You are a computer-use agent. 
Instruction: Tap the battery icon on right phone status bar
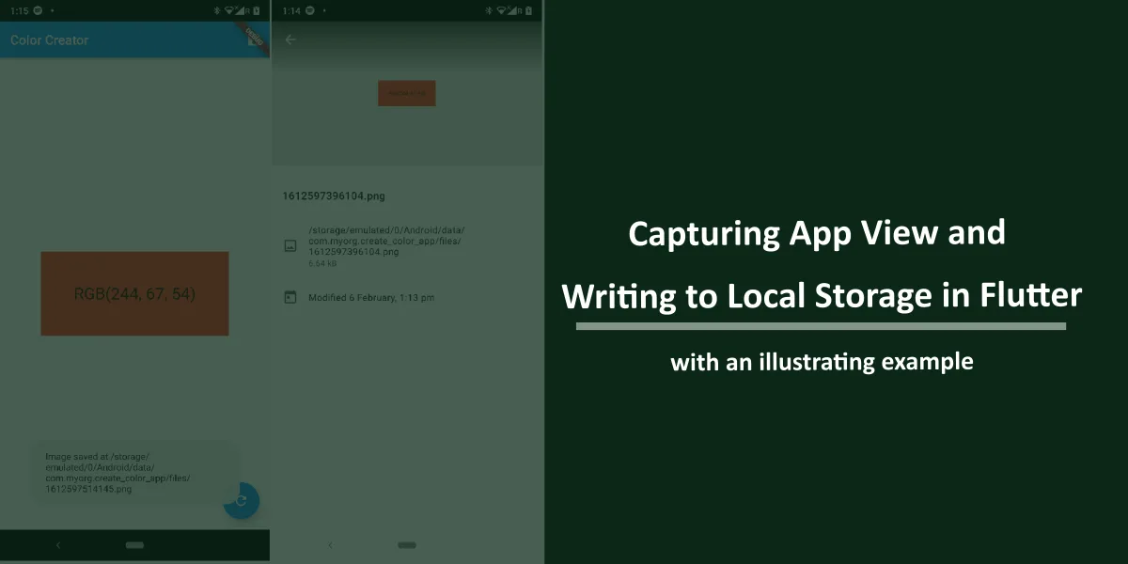click(x=532, y=10)
